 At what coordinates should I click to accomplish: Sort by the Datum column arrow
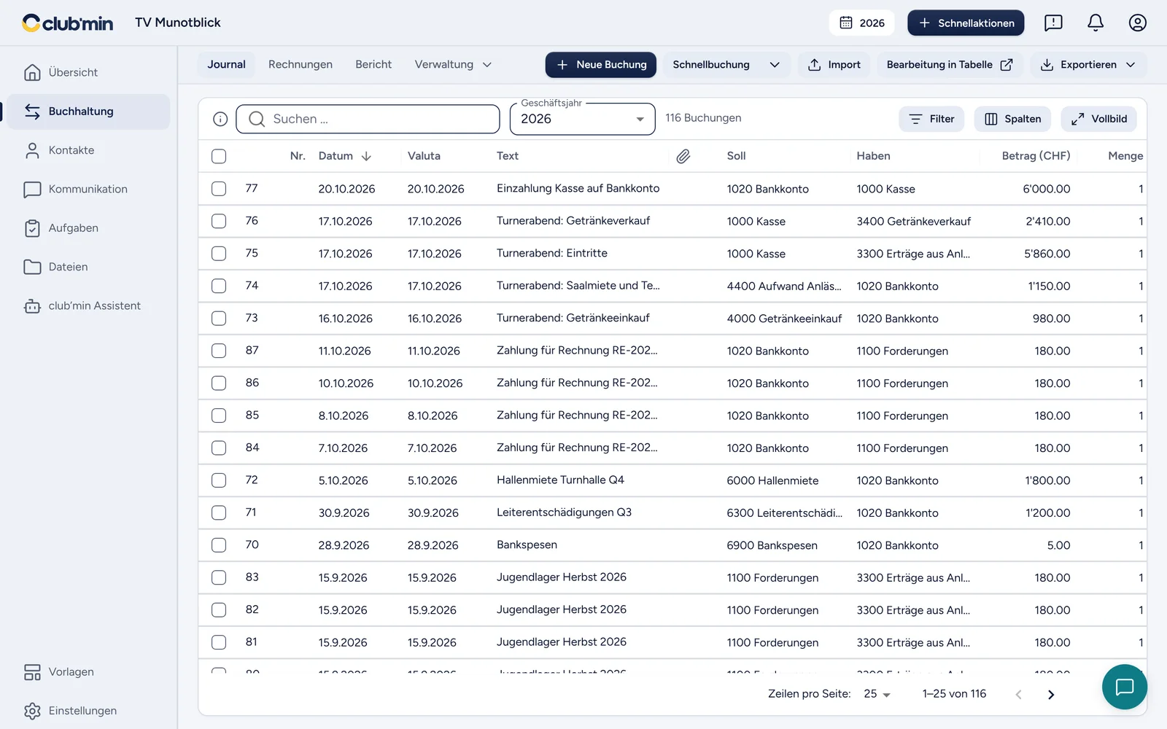366,156
